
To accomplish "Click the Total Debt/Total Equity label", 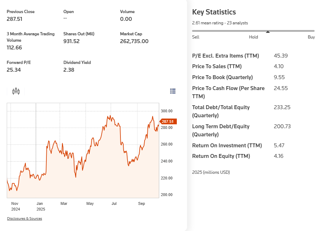I will point(221,107).
